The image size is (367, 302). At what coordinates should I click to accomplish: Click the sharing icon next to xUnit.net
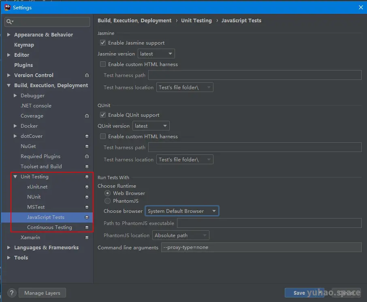pos(86,186)
